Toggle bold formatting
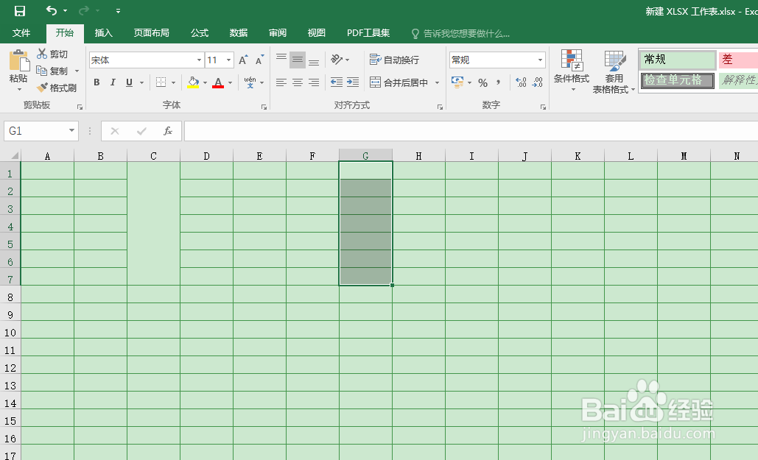Image resolution: width=758 pixels, height=460 pixels. [96, 82]
